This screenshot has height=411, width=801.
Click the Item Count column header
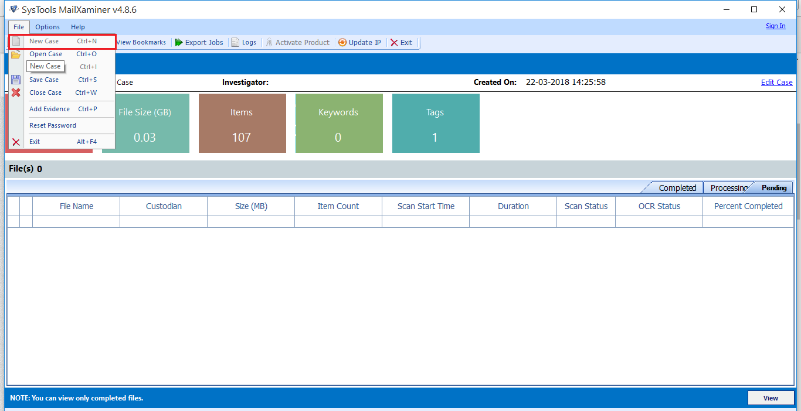pos(338,206)
